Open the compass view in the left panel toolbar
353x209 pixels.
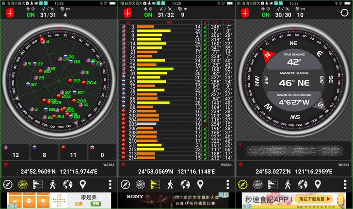7,184
